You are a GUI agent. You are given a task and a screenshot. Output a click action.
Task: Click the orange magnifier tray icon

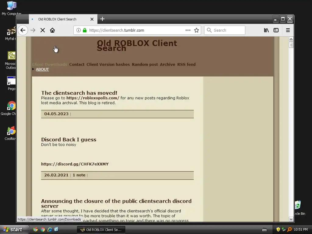(x=289, y=229)
